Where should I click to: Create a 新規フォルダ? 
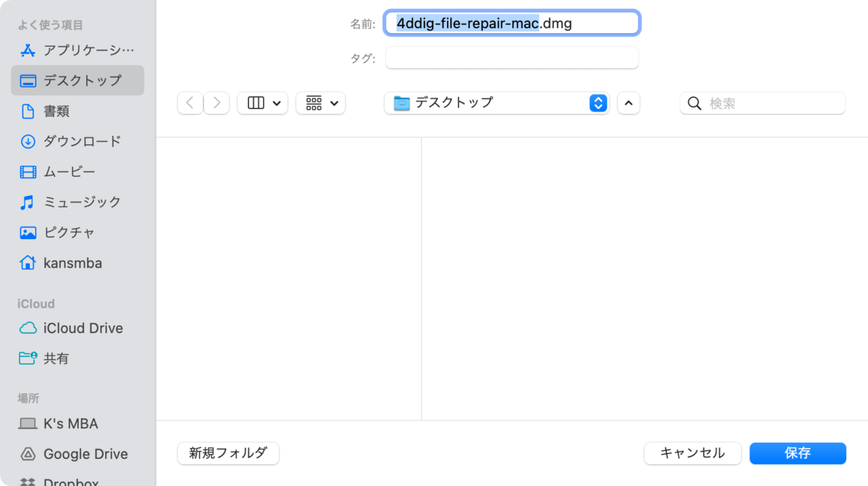pyautogui.click(x=228, y=453)
